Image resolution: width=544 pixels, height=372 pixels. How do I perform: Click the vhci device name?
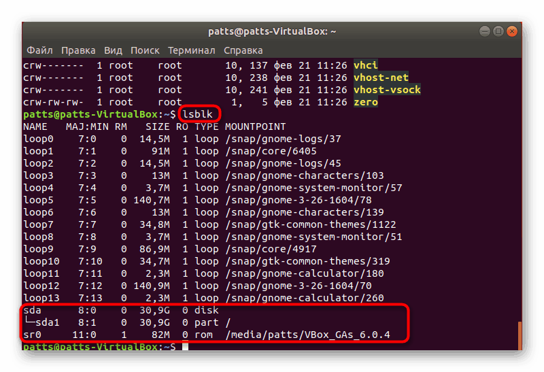pyautogui.click(x=365, y=65)
